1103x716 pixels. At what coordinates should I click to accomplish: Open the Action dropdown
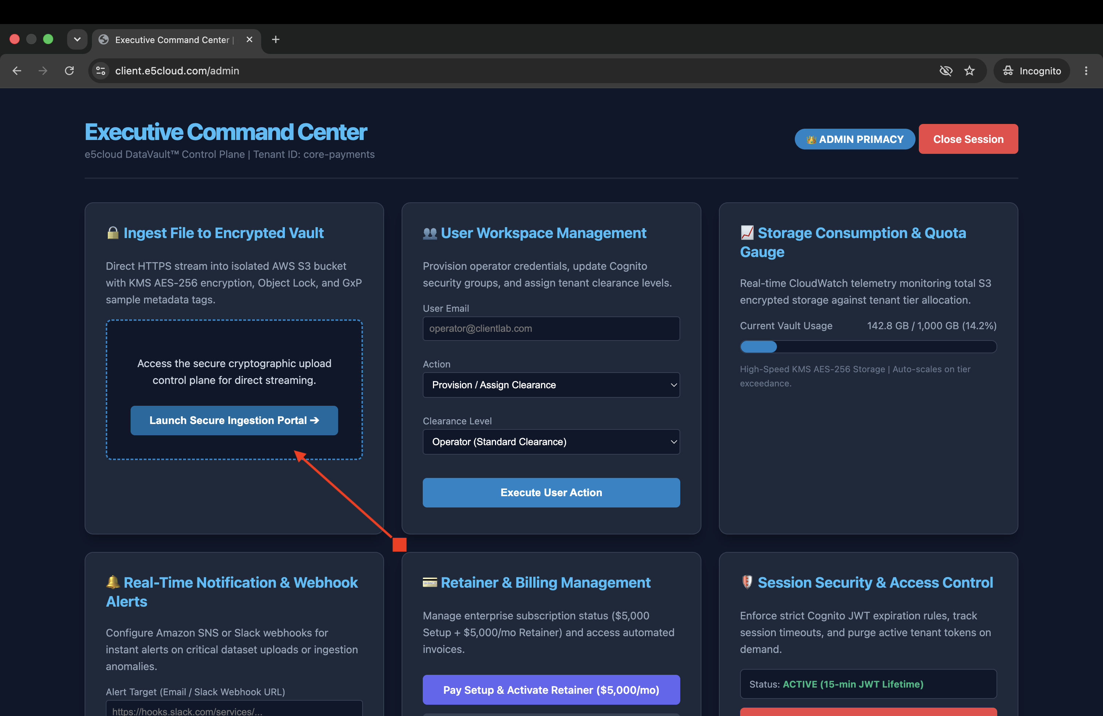click(551, 385)
